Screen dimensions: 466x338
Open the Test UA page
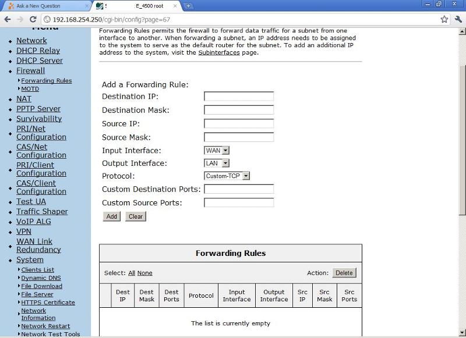[x=31, y=201]
